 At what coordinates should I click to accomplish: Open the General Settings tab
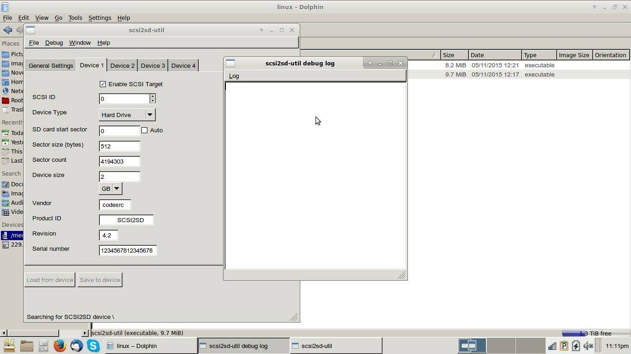51,65
